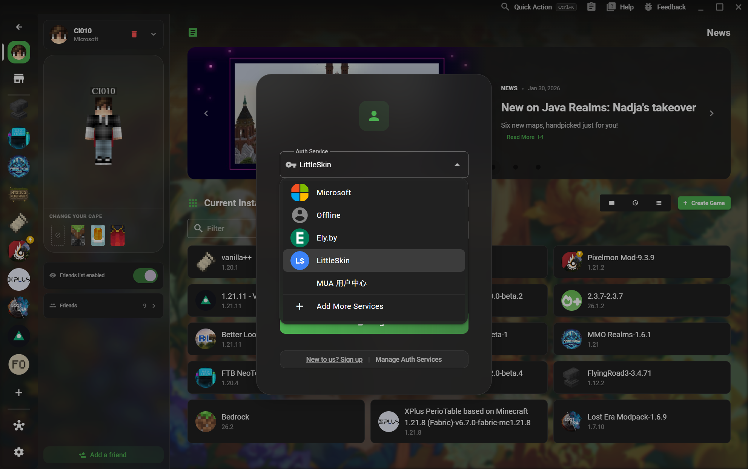748x469 pixels.
Task: Open the XPlus PerioTable instance card
Action: [459, 421]
